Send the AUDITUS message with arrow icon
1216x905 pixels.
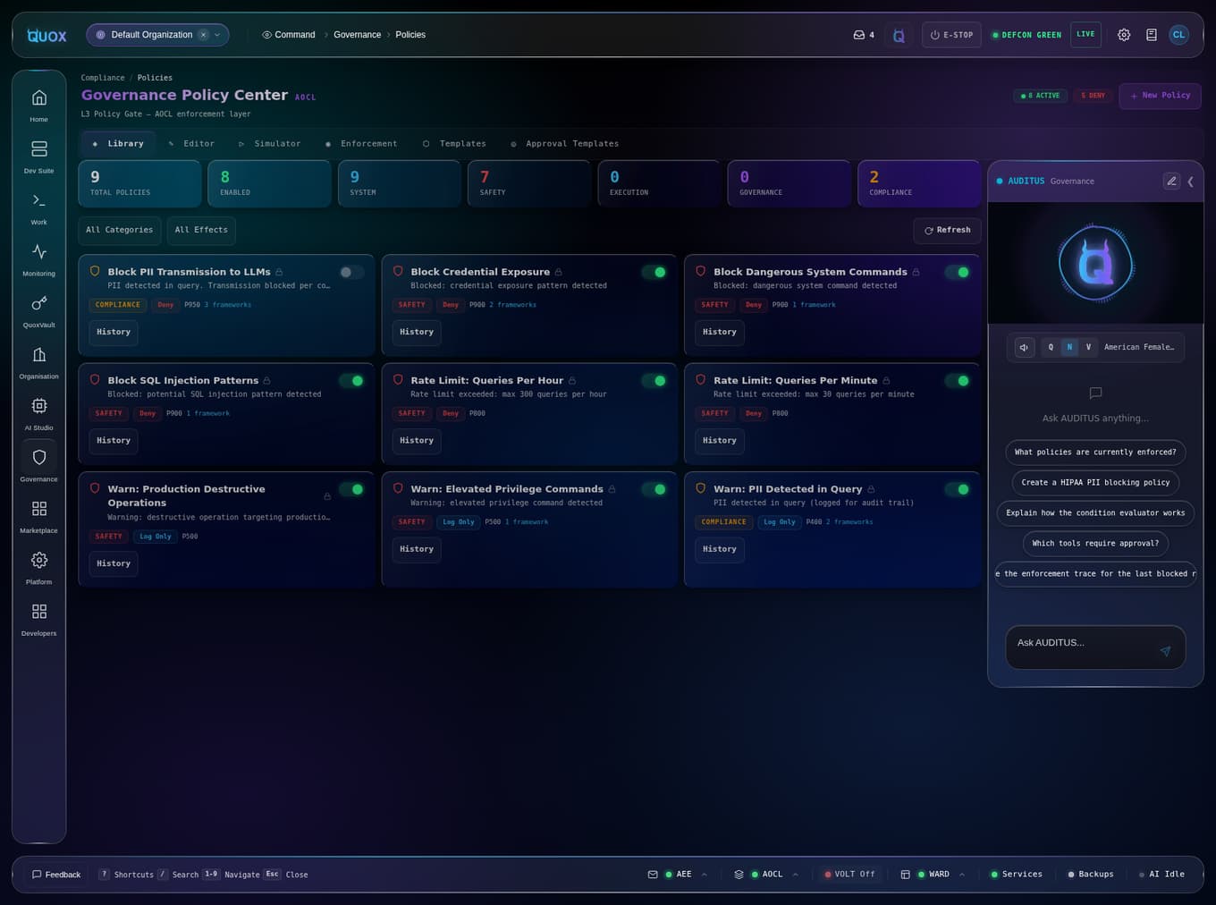(1165, 650)
